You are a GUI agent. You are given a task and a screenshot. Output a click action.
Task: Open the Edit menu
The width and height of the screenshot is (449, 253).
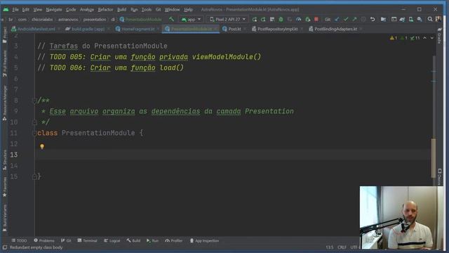coord(25,9)
